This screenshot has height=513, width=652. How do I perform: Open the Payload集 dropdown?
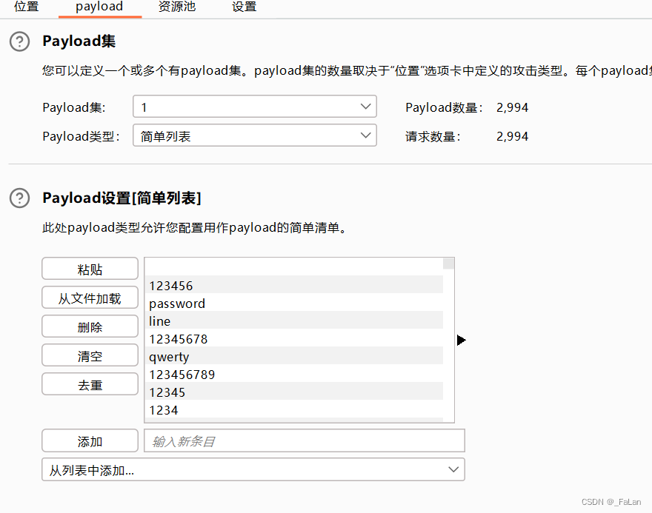[255, 107]
